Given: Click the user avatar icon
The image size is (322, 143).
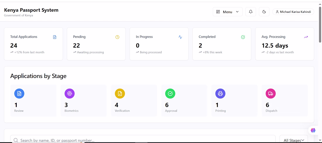Looking at the screenshot, I should tap(277, 12).
